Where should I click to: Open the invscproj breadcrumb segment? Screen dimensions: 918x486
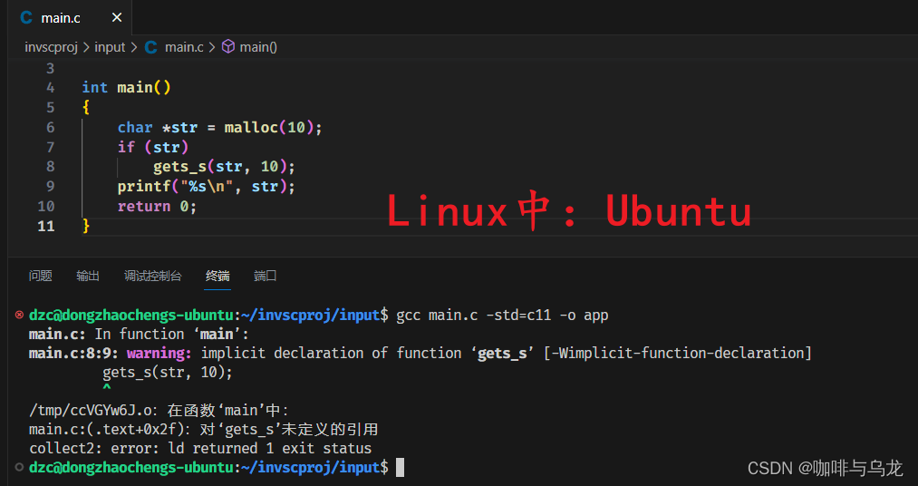click(x=51, y=47)
